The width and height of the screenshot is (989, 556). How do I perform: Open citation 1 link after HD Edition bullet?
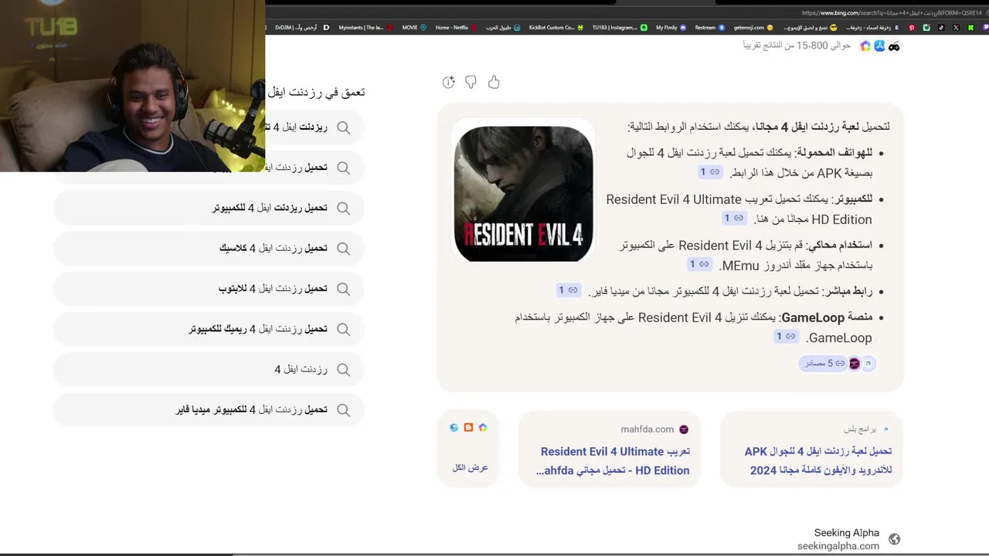click(x=733, y=219)
